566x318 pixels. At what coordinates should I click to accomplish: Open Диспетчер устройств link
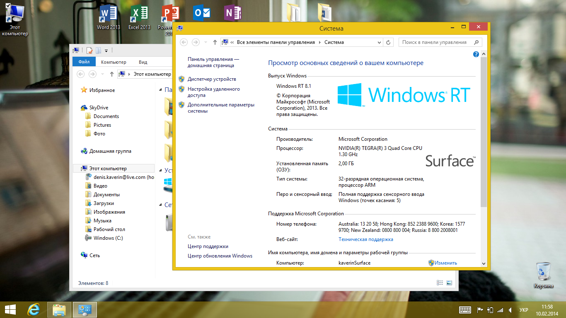(212, 79)
